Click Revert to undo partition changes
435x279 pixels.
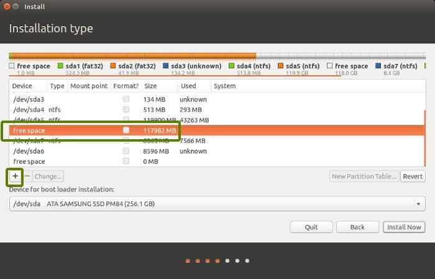click(x=413, y=176)
